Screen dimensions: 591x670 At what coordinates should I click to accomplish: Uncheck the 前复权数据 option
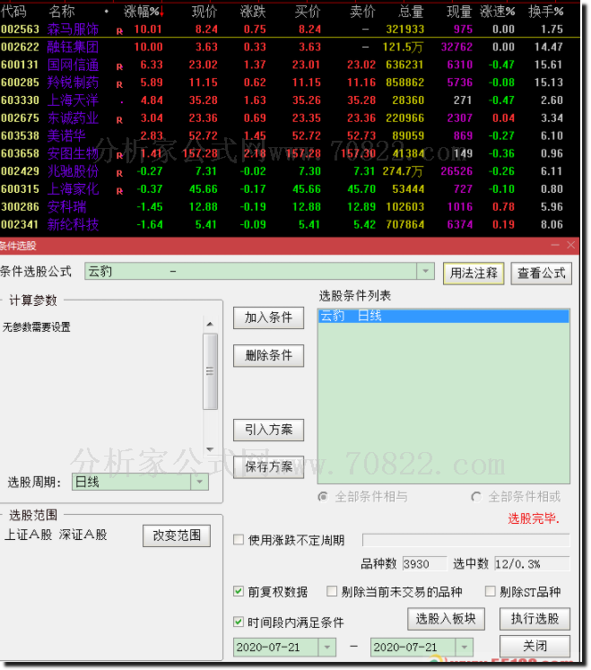coord(239,592)
